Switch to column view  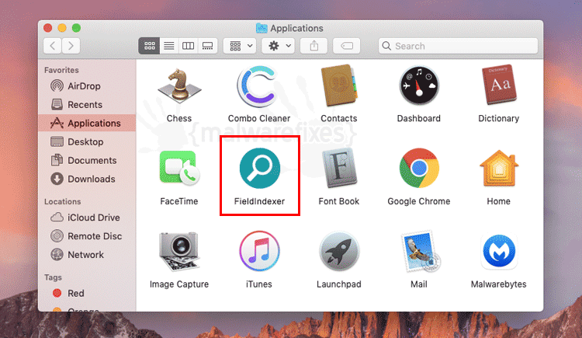(189, 46)
